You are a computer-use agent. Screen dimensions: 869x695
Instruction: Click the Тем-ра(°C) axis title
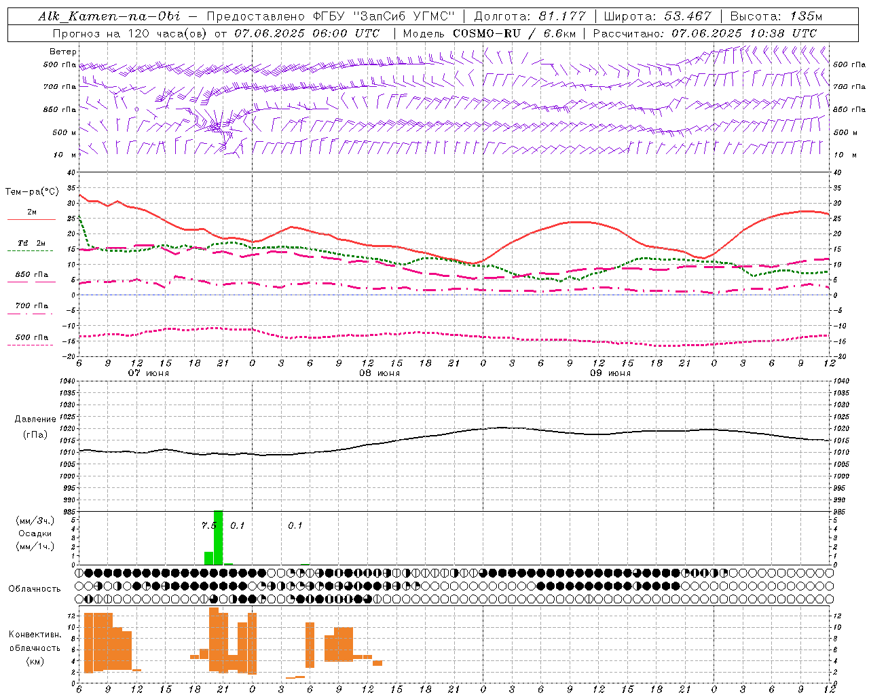click(x=32, y=192)
